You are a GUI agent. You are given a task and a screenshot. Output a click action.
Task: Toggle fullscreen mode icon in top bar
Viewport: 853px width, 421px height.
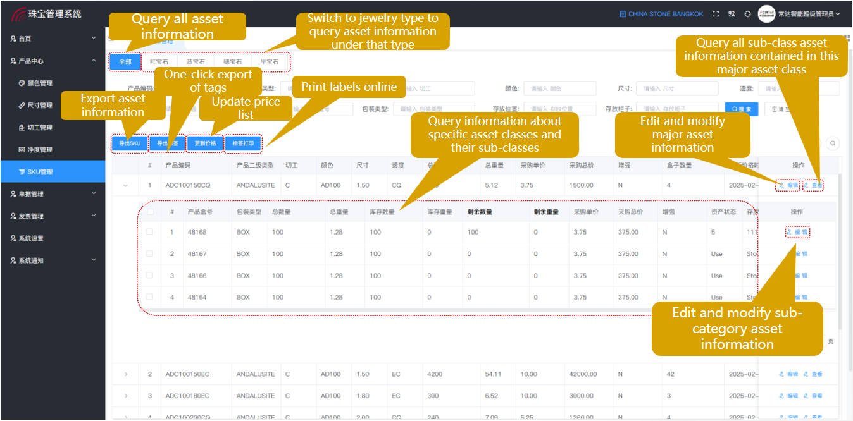click(716, 13)
